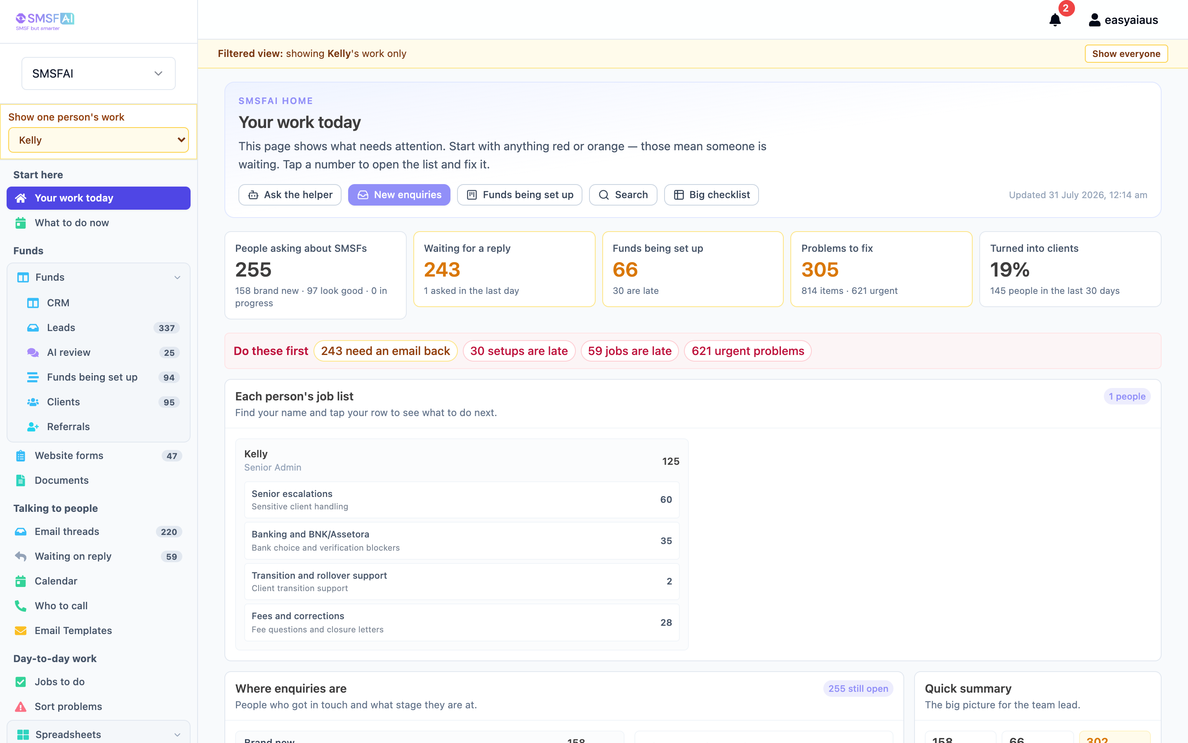Click the 621 urgent problems pill
This screenshot has width=1188, height=743.
point(747,351)
